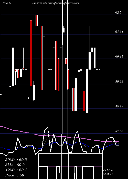Click the 62.5 price level label
128x179 pixels.
click(118, 13)
